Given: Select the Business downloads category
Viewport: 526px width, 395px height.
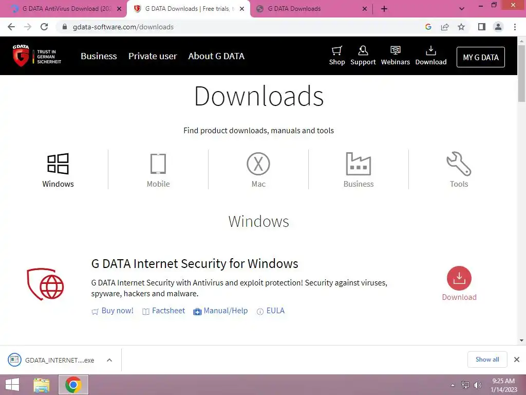Looking at the screenshot, I should pyautogui.click(x=358, y=170).
